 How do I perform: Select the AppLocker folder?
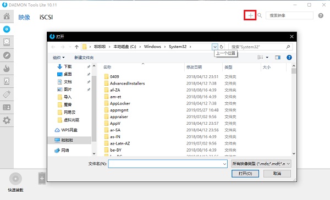coord(120,103)
